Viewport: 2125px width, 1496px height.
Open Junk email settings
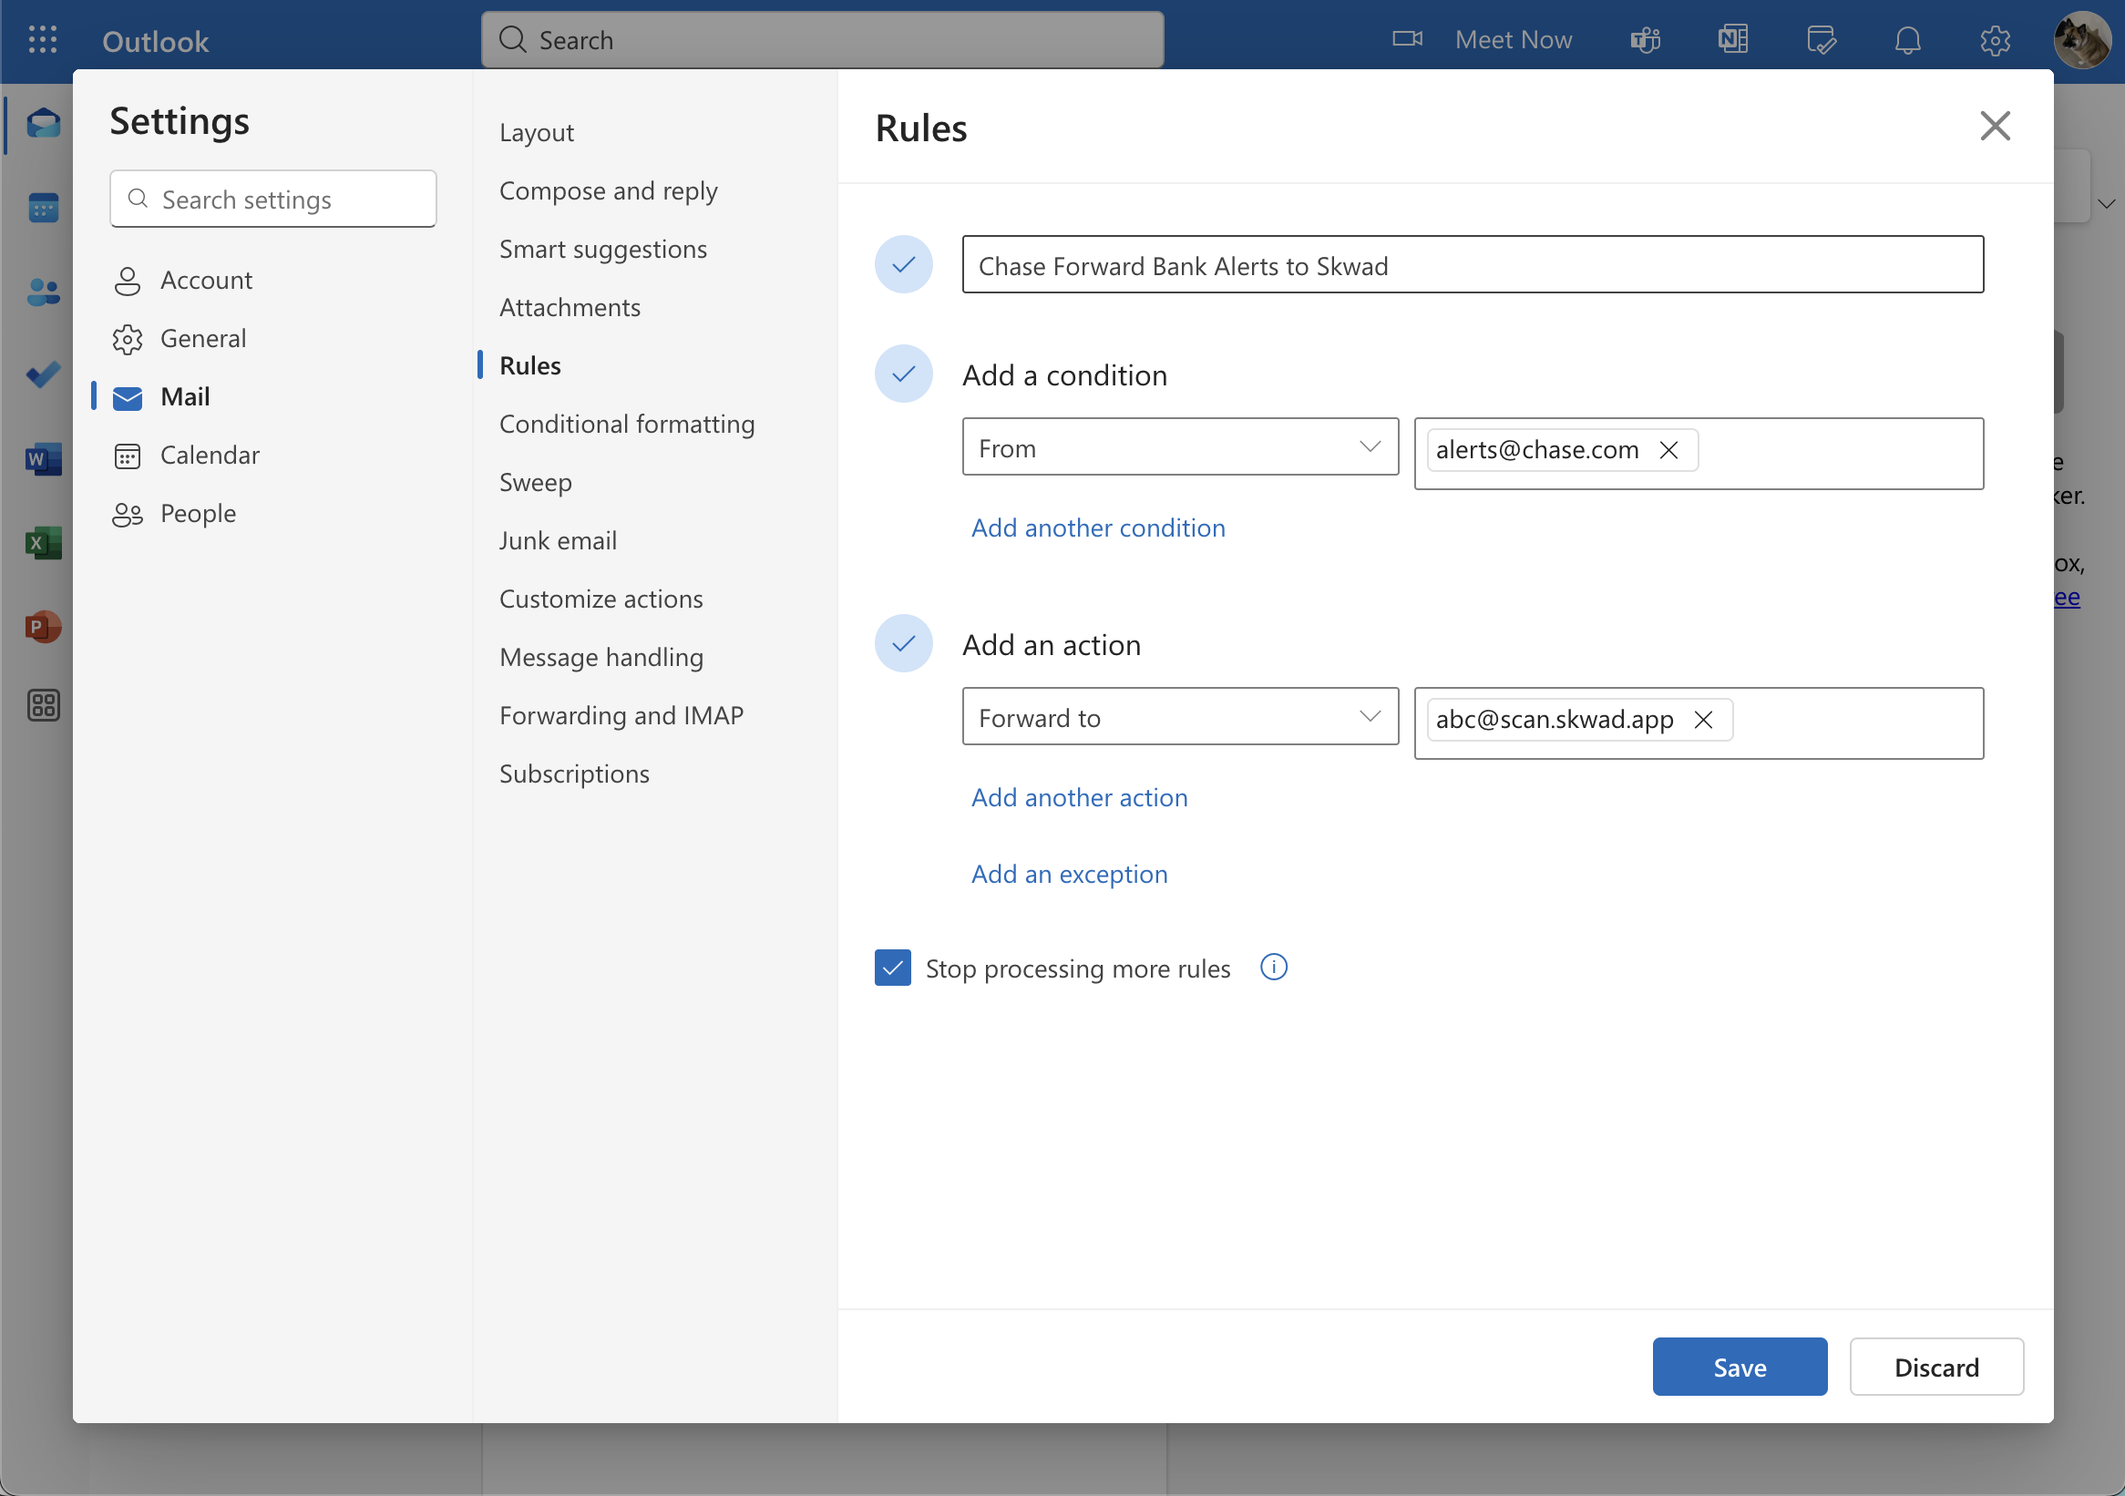(x=558, y=540)
